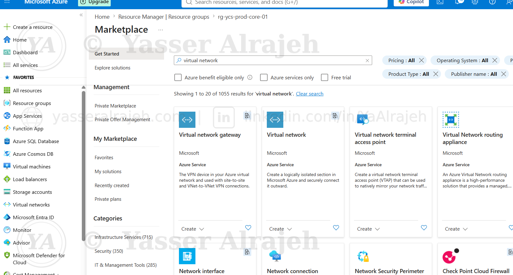Favorite the Virtual network card
This screenshot has height=275, width=513.
pyautogui.click(x=336, y=227)
